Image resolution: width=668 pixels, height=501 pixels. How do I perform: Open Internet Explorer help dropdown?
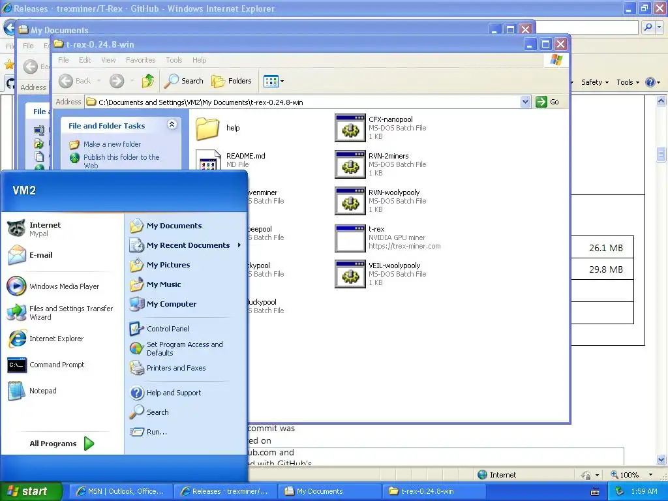(652, 82)
